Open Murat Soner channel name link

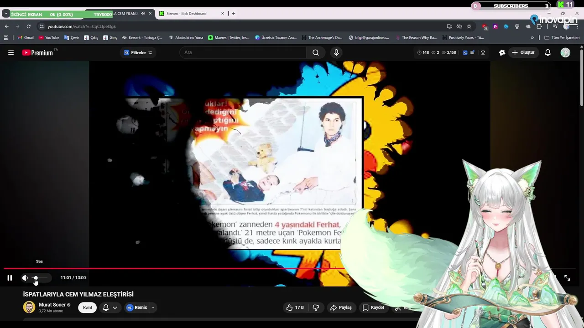pos(52,305)
